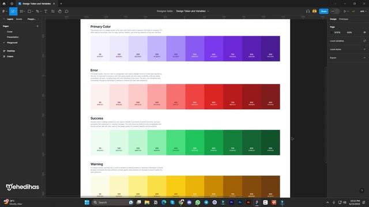This screenshot has width=369, height=207.
Task: Open the Resources tool
Action: (x=53, y=11)
